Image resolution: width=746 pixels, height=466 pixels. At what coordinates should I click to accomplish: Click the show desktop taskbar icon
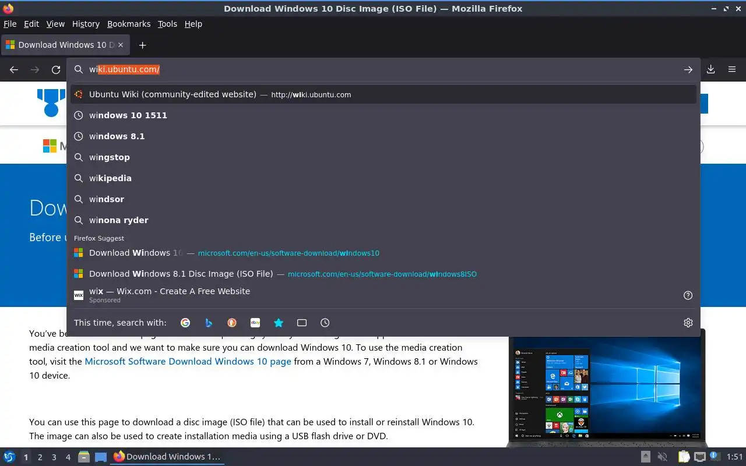101,457
